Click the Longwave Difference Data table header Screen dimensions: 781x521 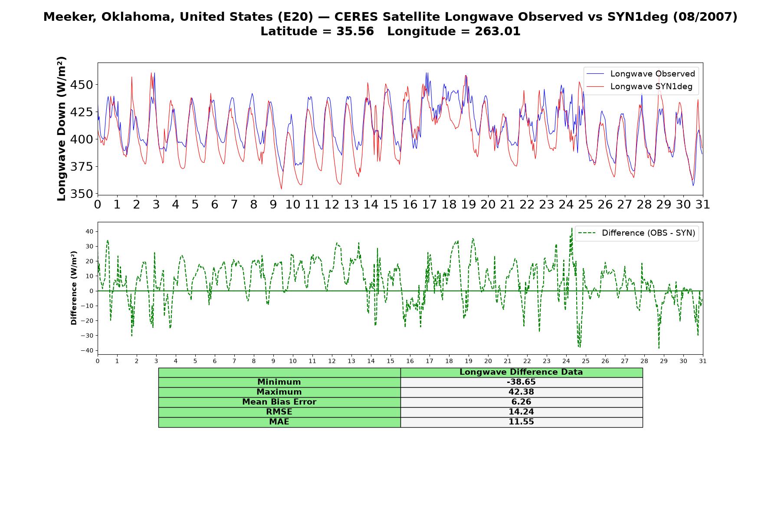[521, 372]
